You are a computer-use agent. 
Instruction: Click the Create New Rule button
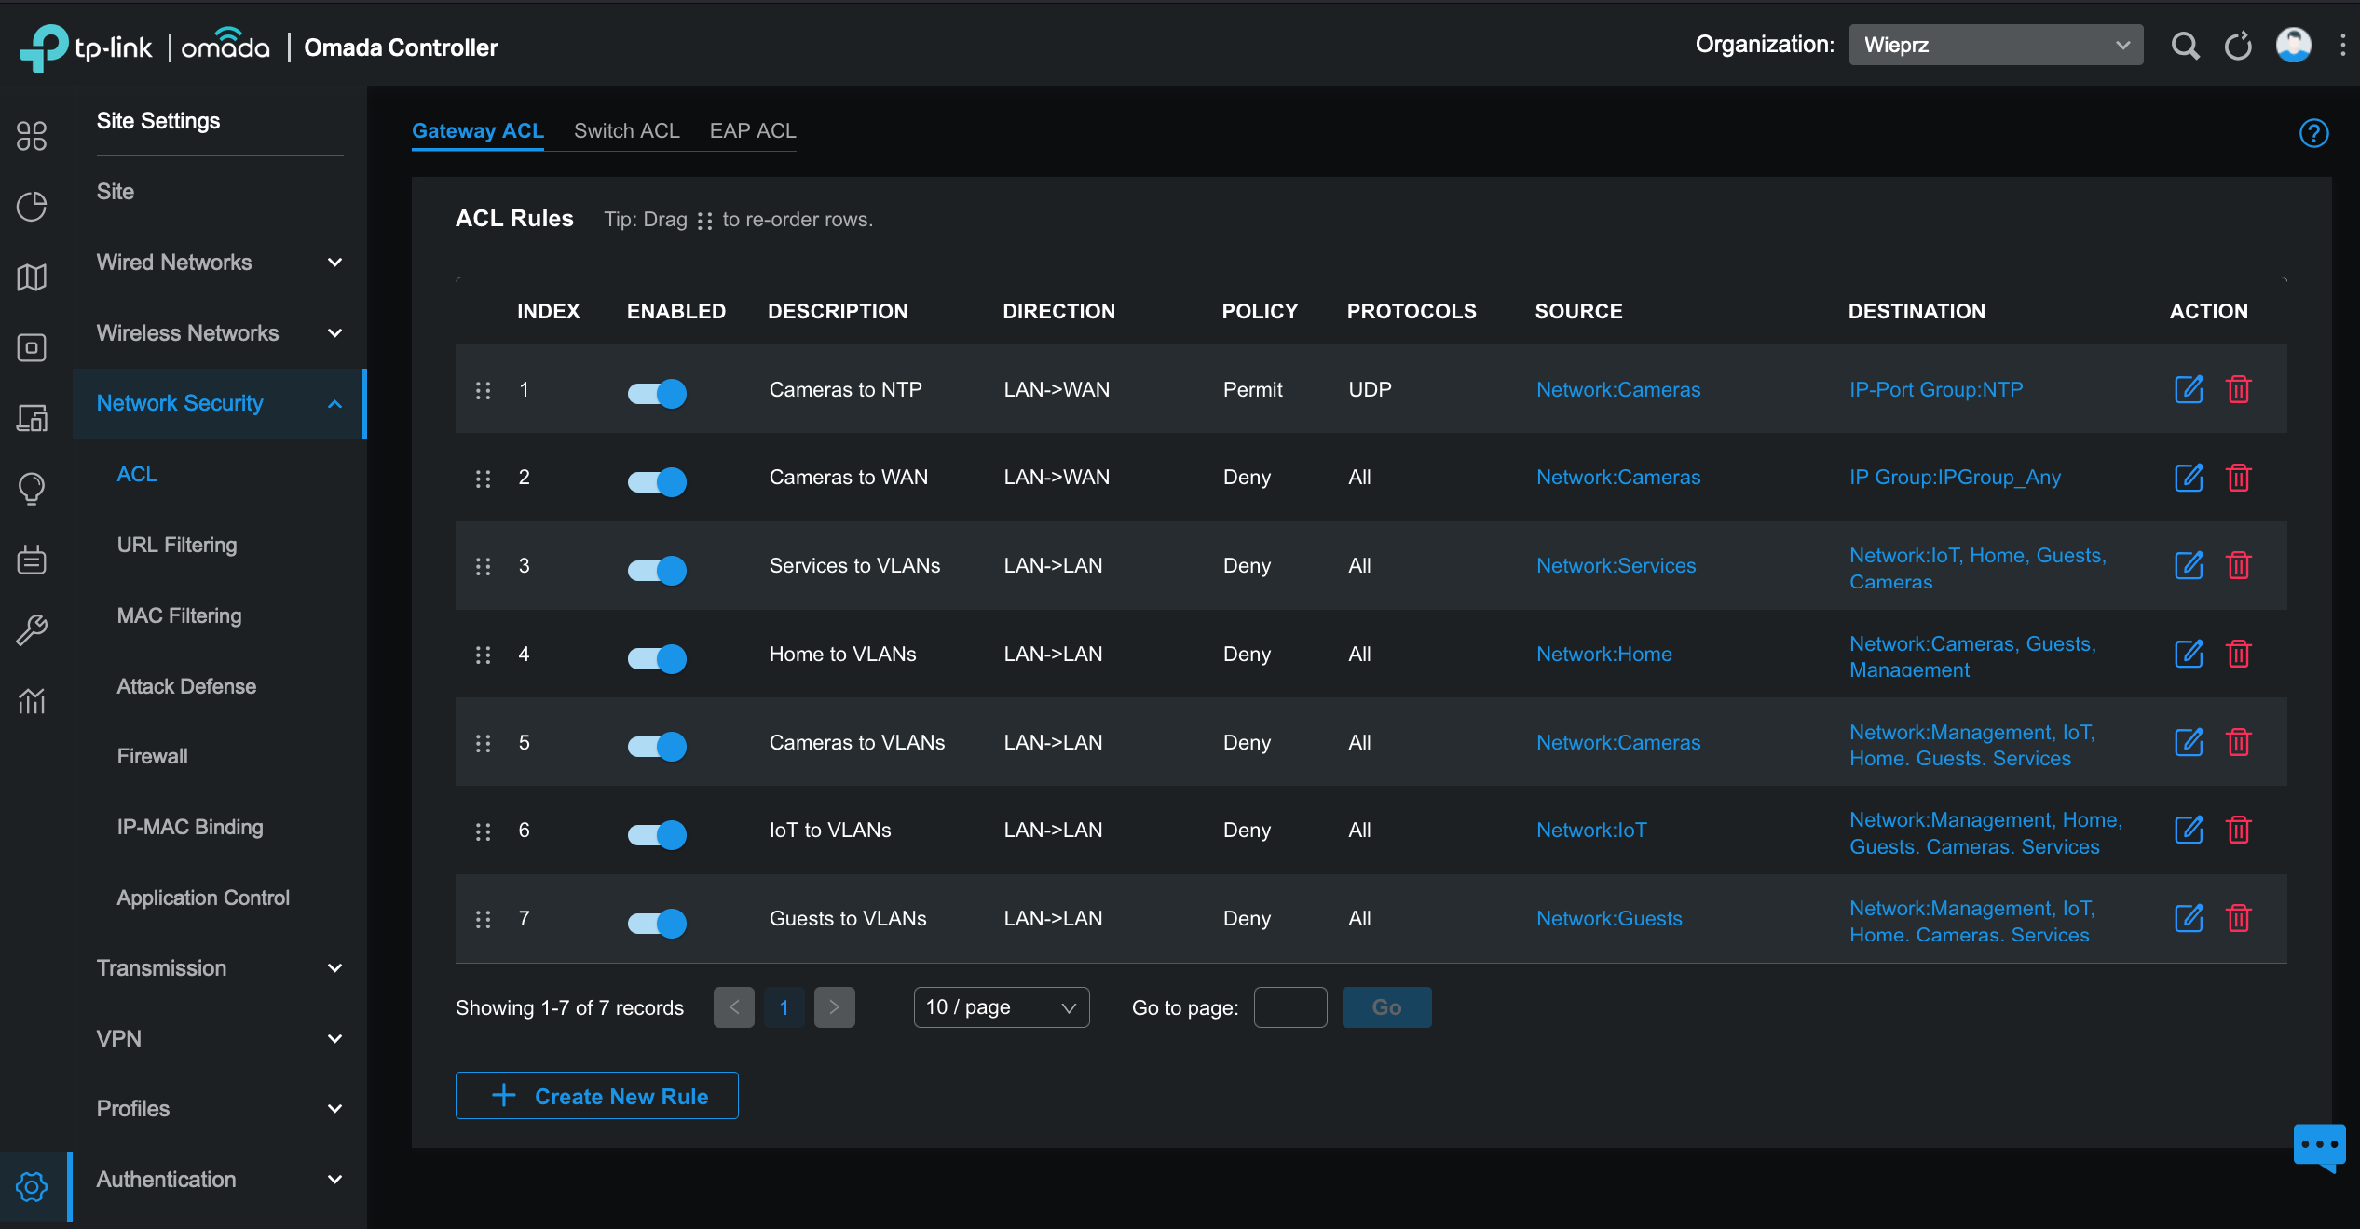point(598,1095)
